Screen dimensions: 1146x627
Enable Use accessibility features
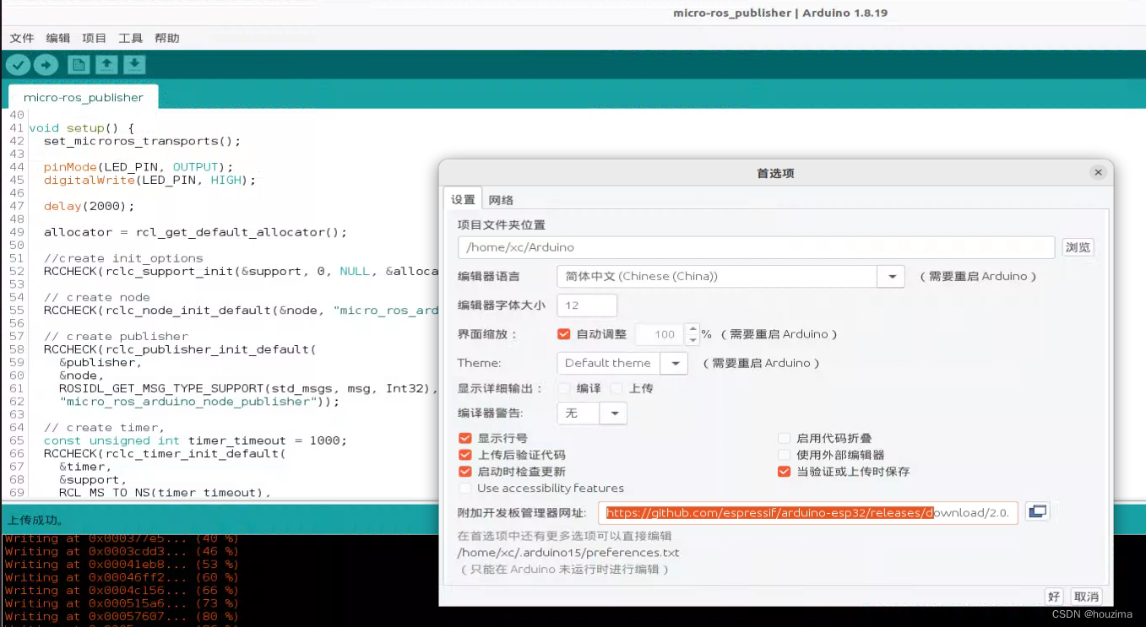pos(464,488)
